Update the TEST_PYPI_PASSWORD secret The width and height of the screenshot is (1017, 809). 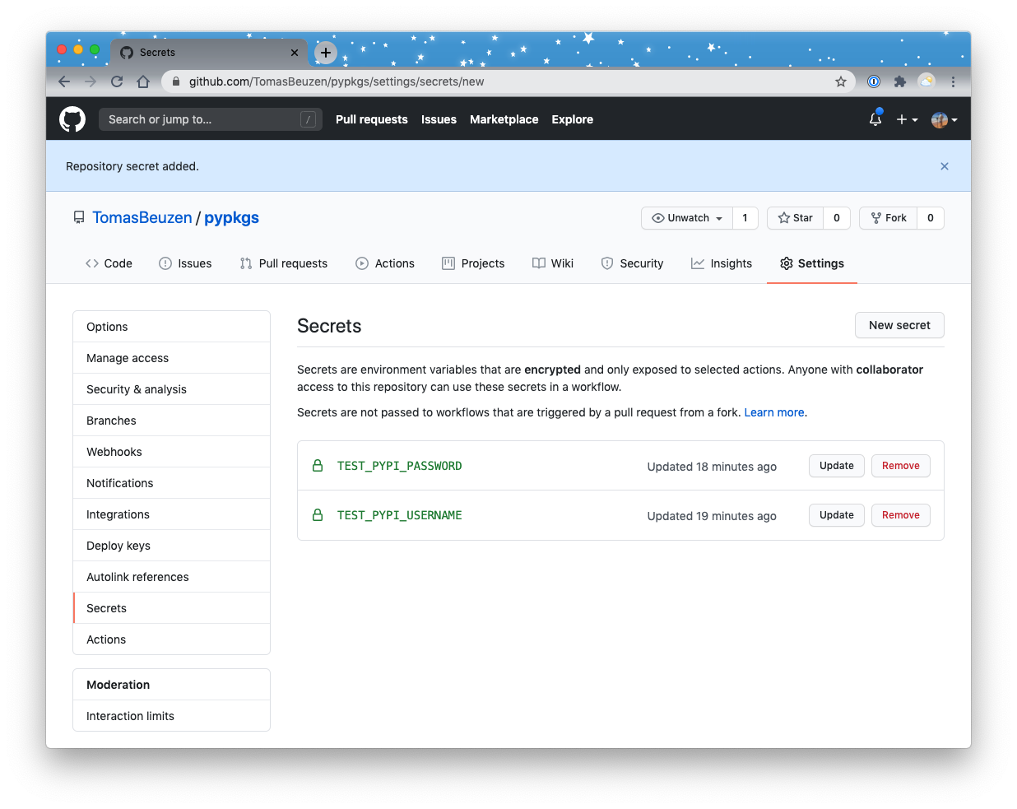click(837, 466)
